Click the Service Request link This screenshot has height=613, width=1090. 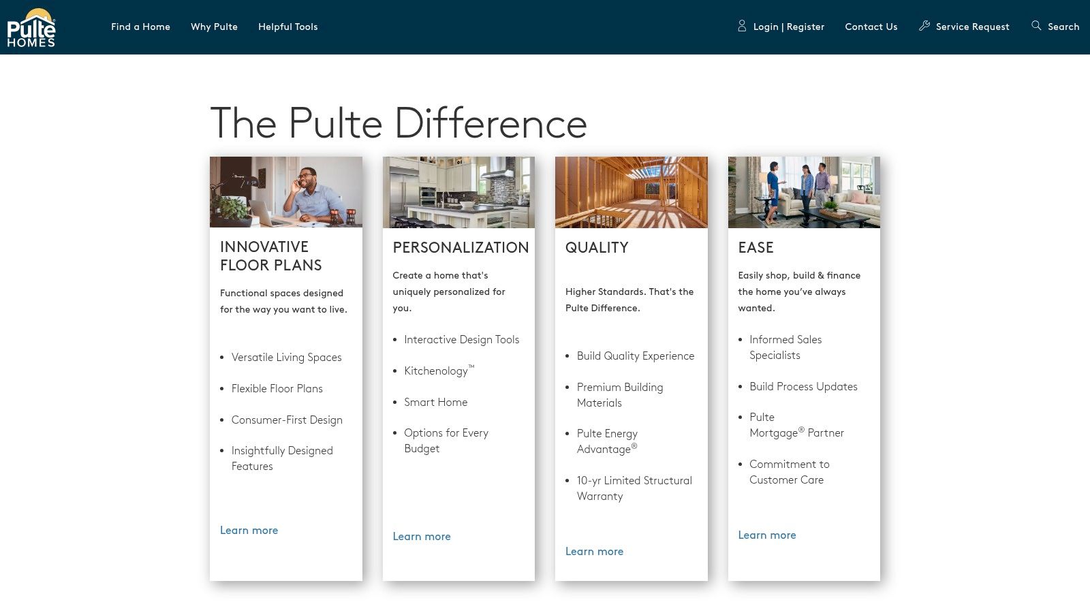(973, 27)
